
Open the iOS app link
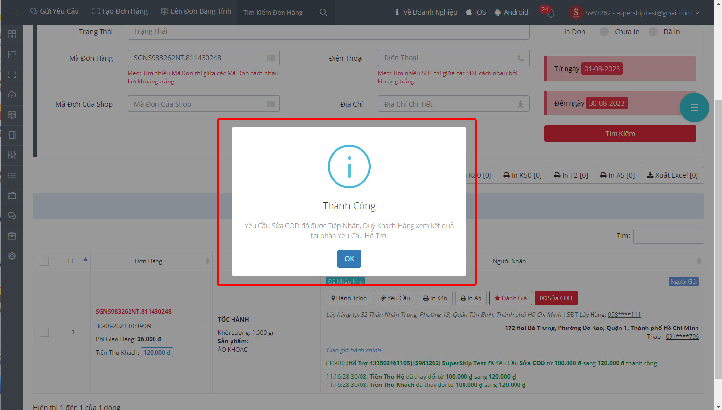pyautogui.click(x=476, y=12)
